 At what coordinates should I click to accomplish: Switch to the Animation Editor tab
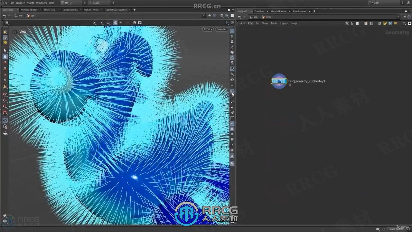click(29, 10)
